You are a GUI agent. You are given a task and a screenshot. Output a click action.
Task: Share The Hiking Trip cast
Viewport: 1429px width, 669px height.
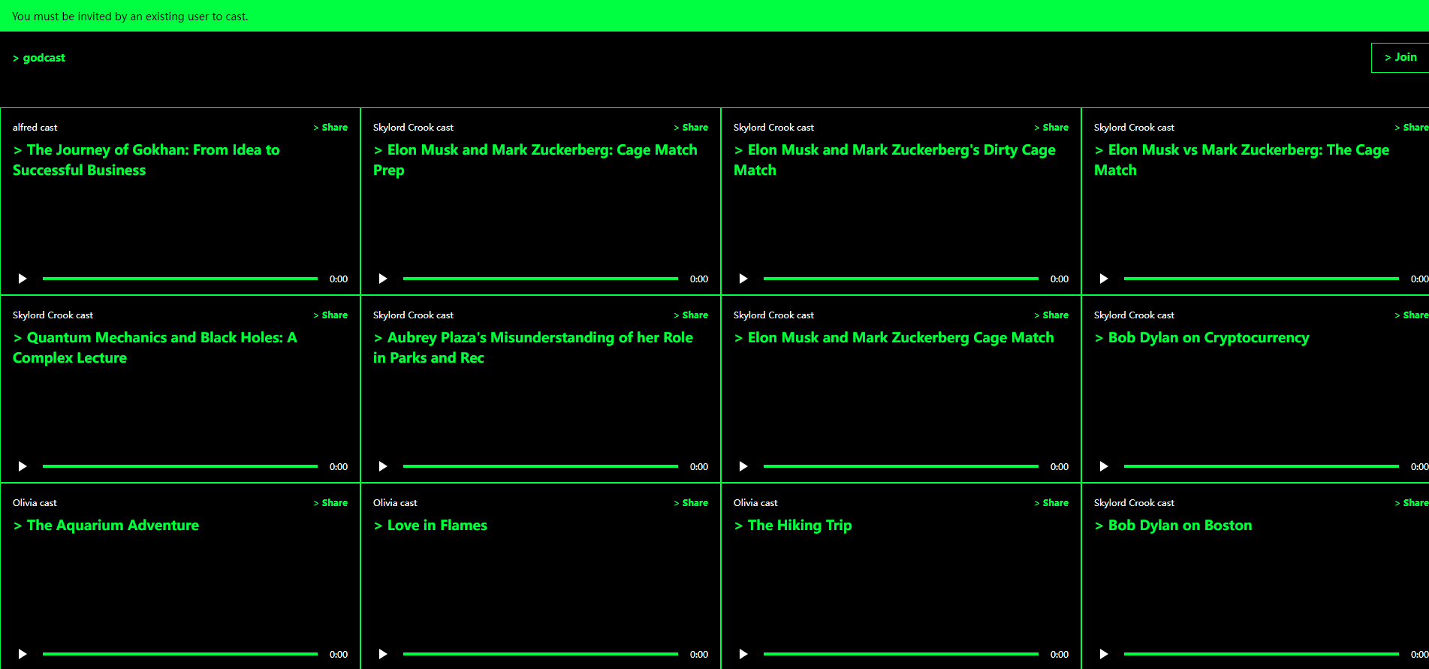(1051, 503)
